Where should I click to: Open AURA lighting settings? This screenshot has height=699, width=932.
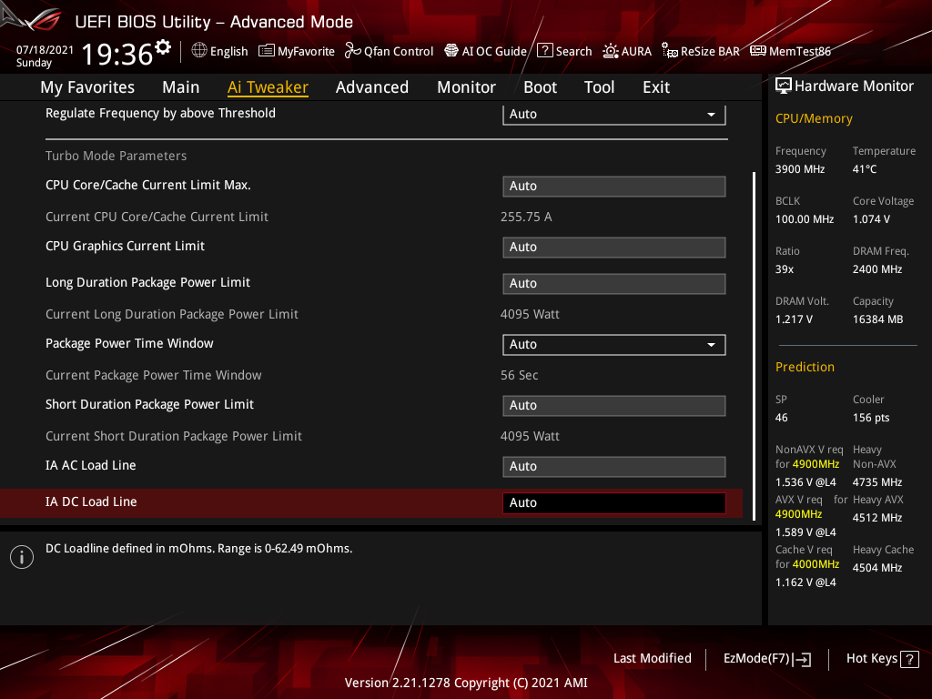(627, 51)
